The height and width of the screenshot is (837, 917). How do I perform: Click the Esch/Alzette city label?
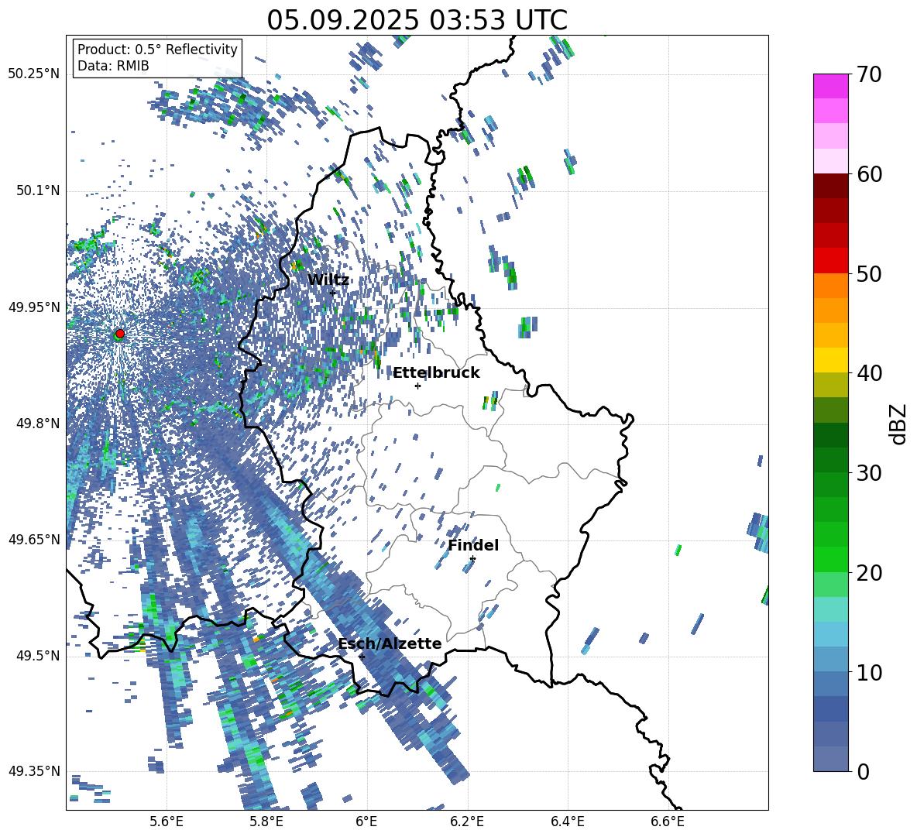coord(390,644)
